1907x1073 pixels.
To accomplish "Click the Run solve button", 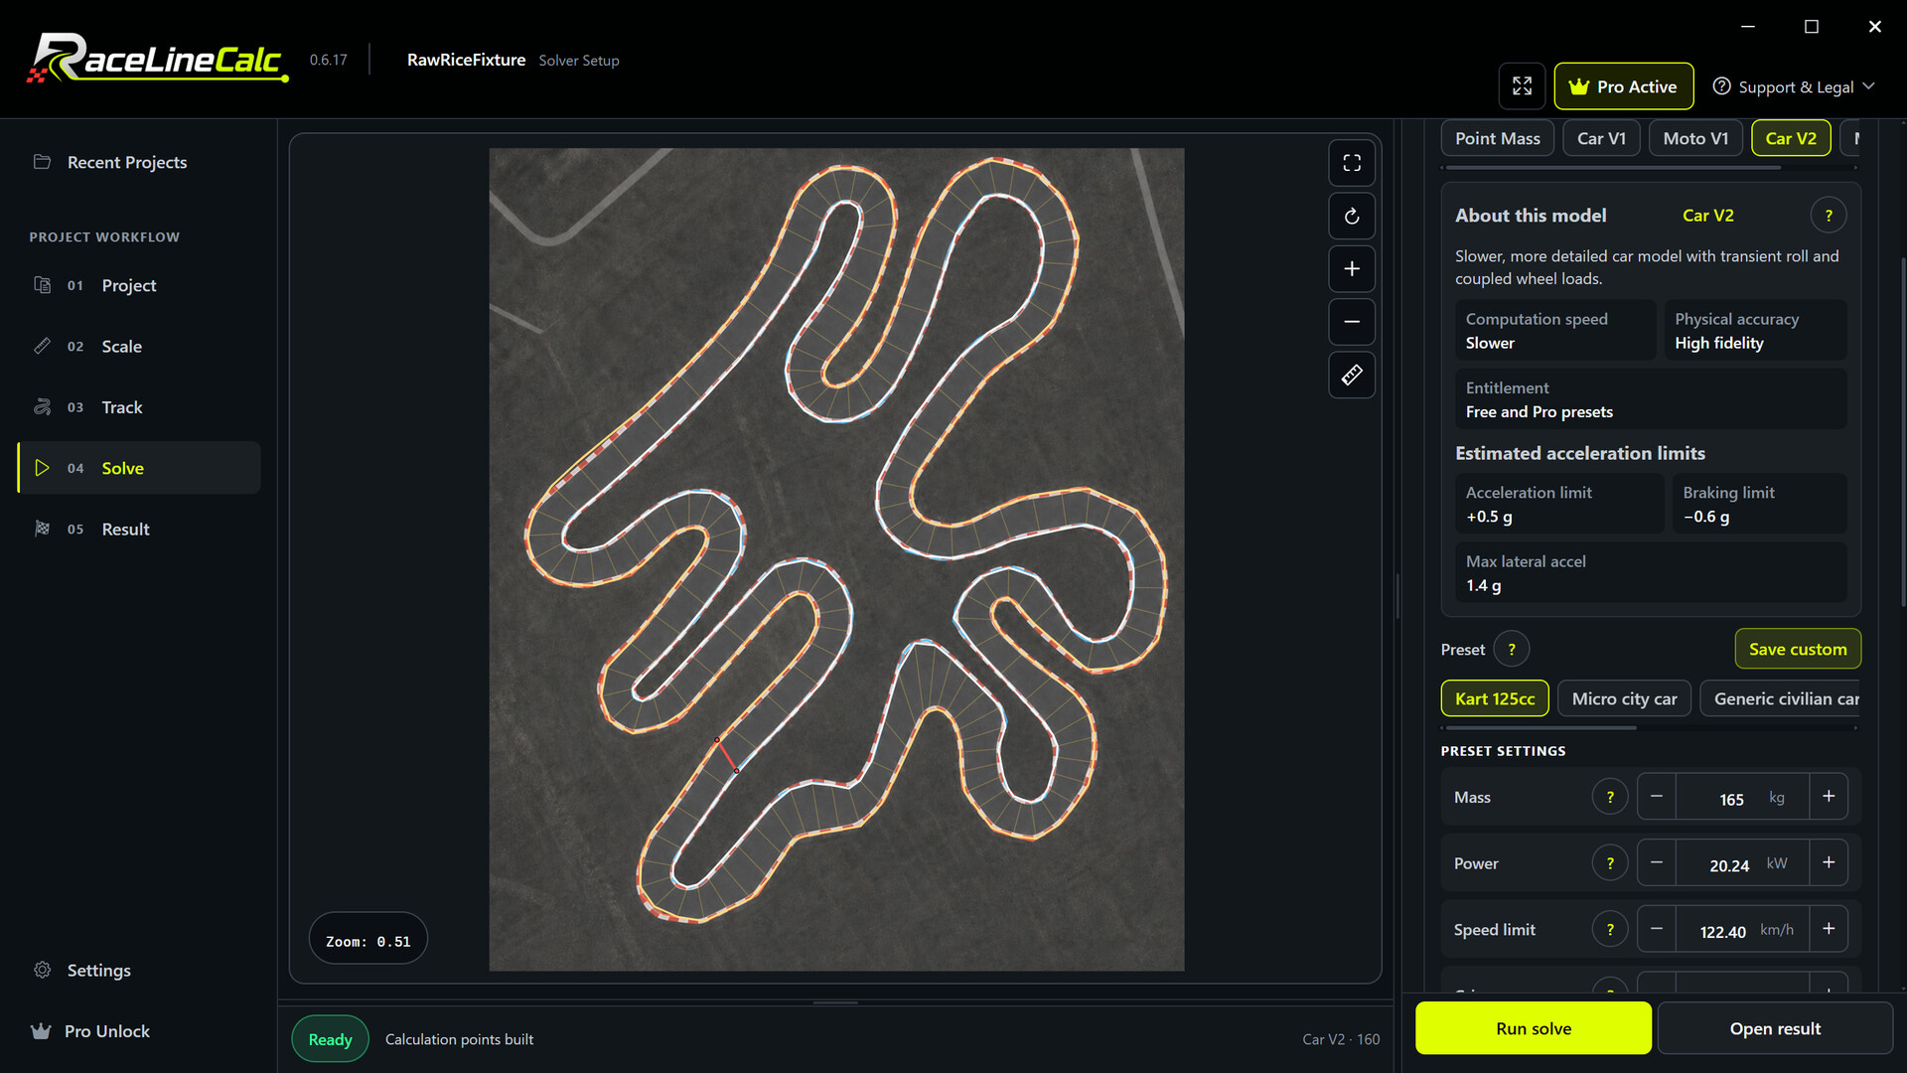I will pos(1534,1028).
